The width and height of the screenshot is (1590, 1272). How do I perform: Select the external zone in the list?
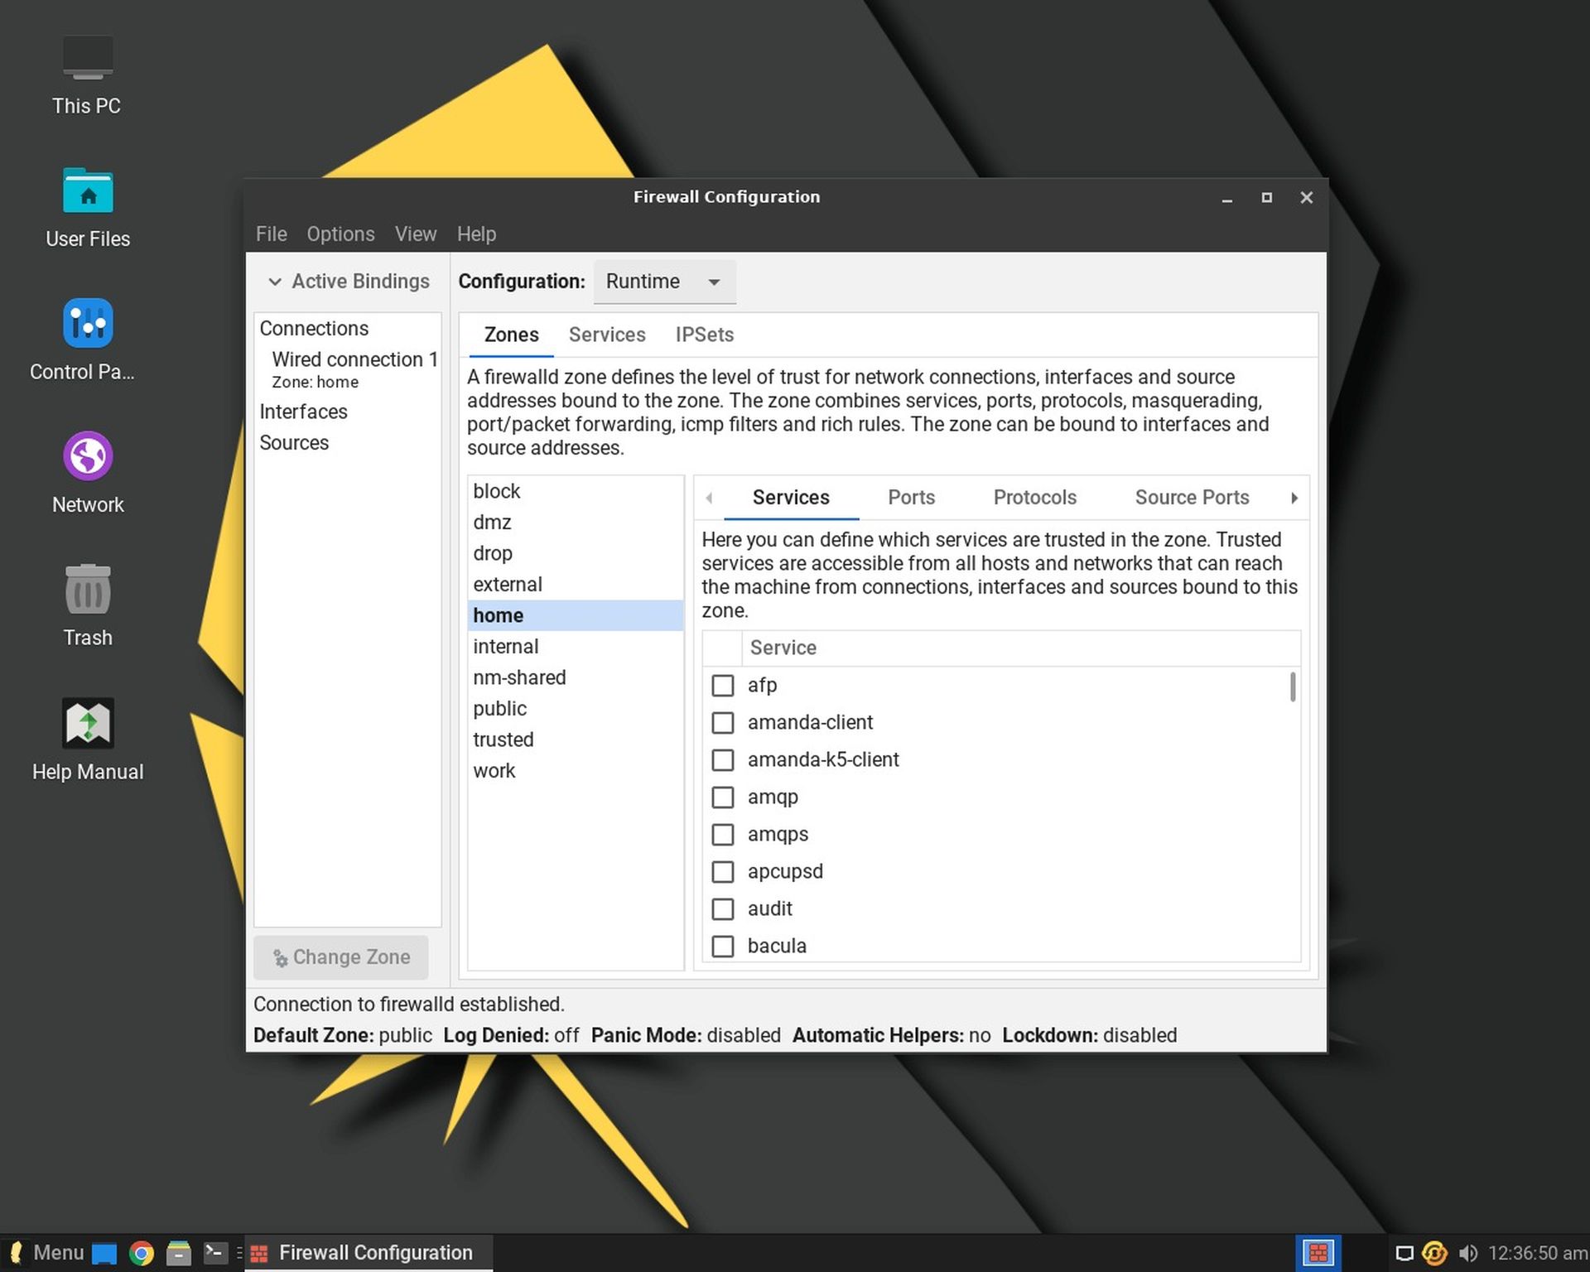point(508,584)
